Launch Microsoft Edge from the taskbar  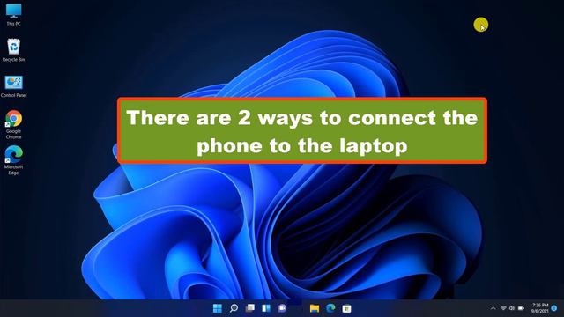pos(330,308)
